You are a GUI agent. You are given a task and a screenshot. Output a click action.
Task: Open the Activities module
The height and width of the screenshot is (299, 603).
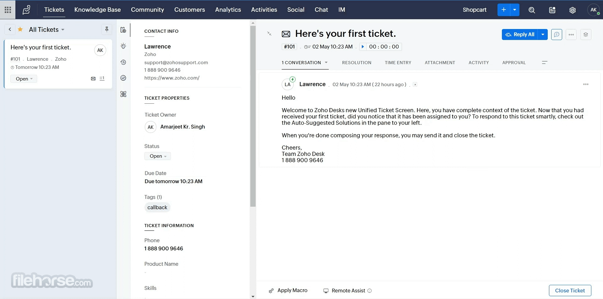[264, 10]
